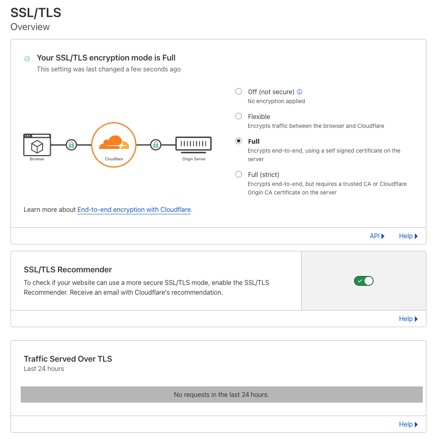The height and width of the screenshot is (442, 441).
Task: Click the Traffic Served Over TLS heading
Action: pyautogui.click(x=68, y=359)
